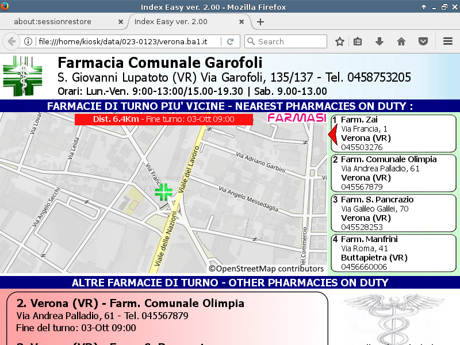This screenshot has width=460, height=345.
Task: Click the green cross logo in header
Action: 22,76
